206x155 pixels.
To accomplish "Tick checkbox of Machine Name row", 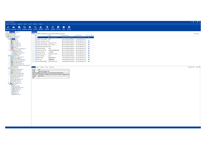I will (x=35, y=58).
